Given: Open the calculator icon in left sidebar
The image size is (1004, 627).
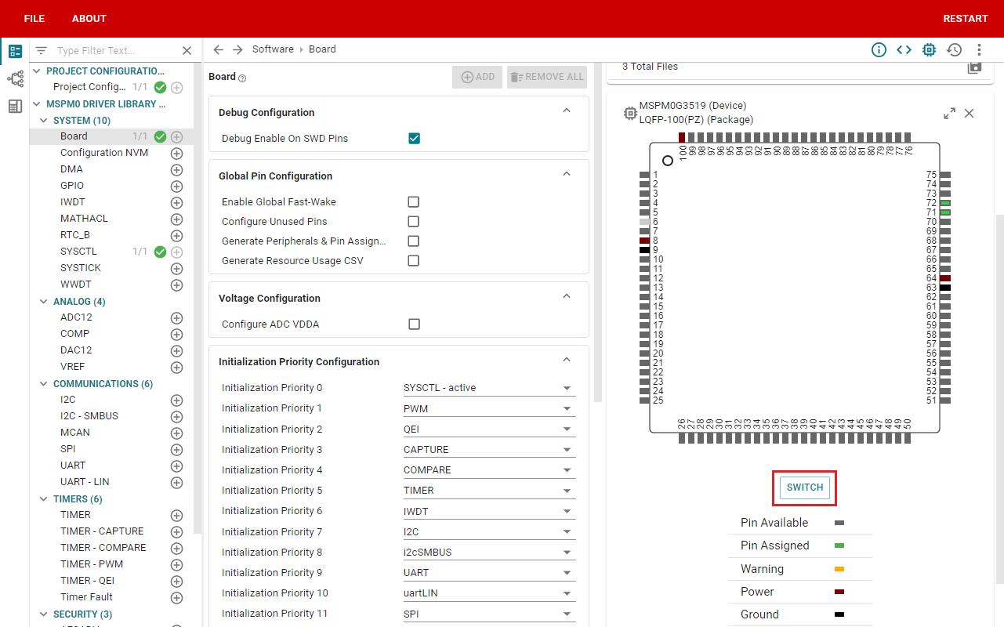Looking at the screenshot, I should coord(15,106).
